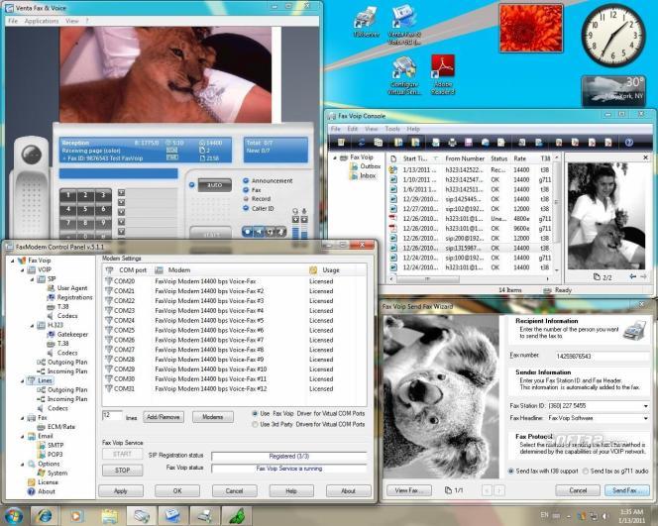The height and width of the screenshot is (526, 658).
Task: Open POP3 settings under Email
Action: tap(55, 455)
